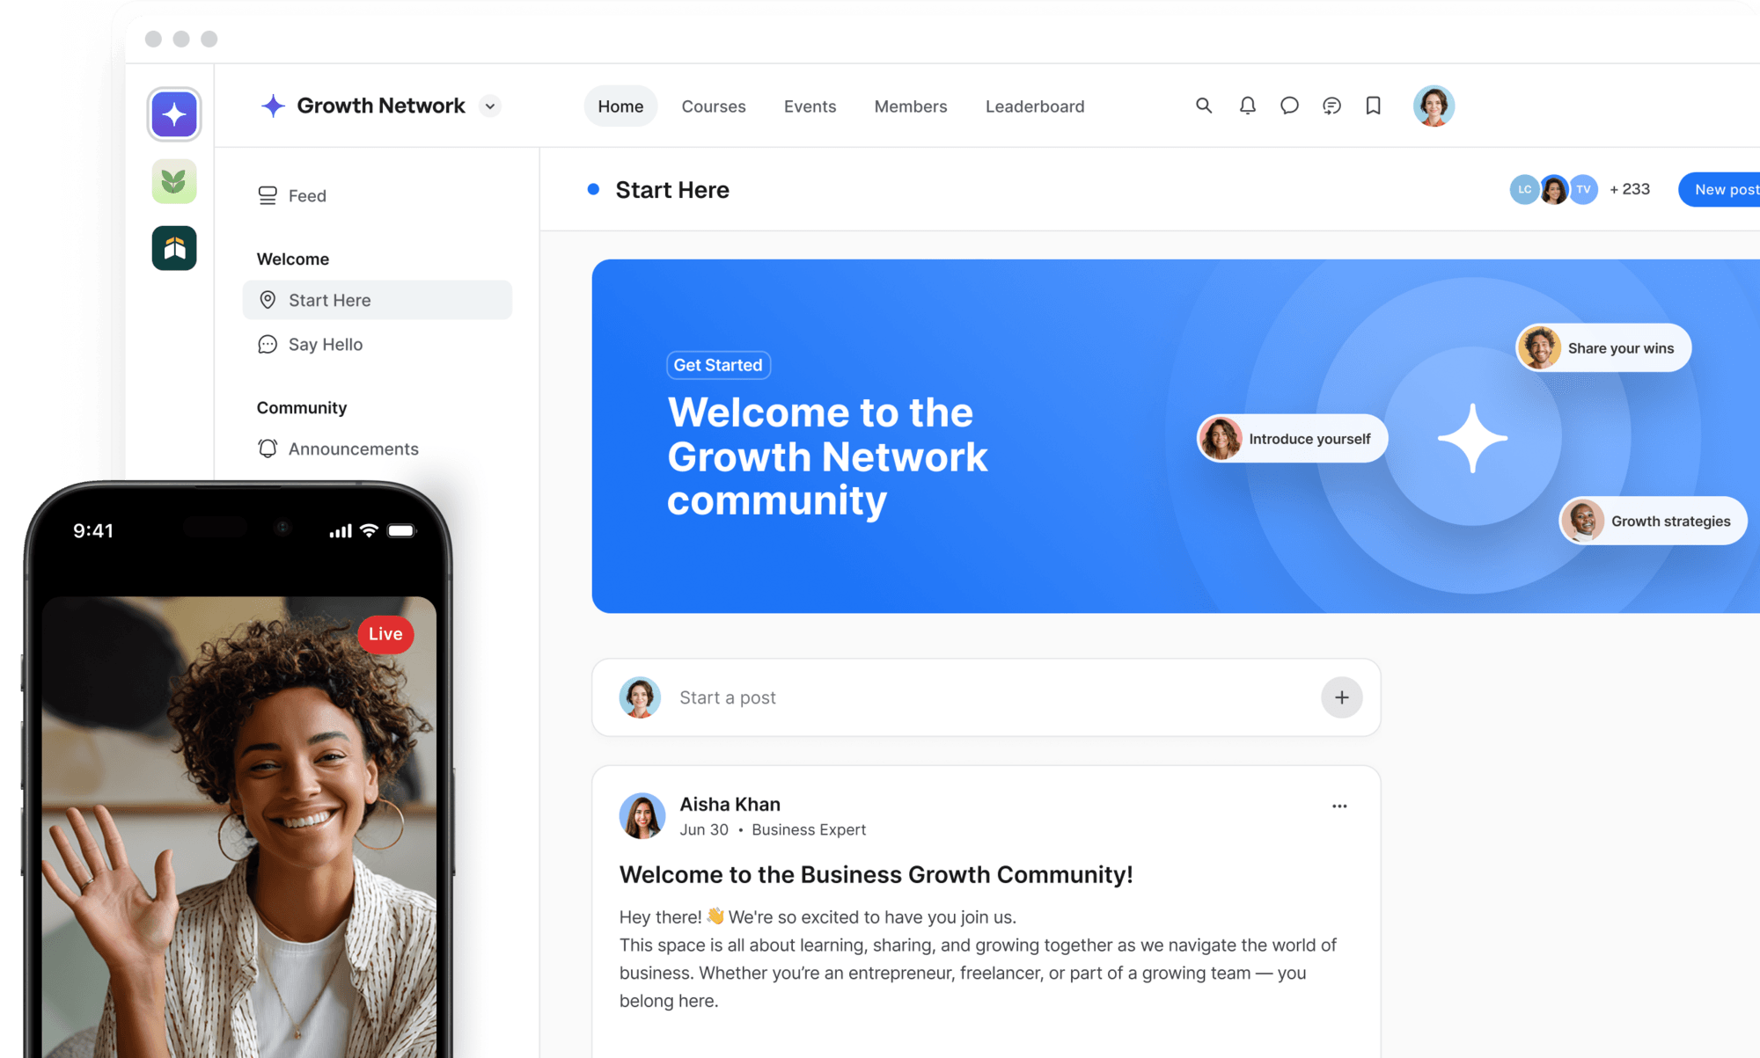1760x1058 pixels.
Task: Click the plus button in post composer
Action: point(1341,697)
